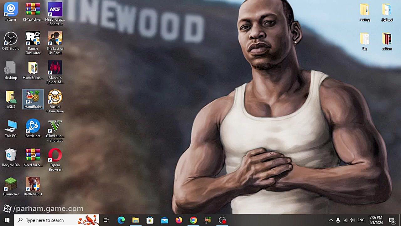Viewport: 401px width, 226px height.
Task: Launch Google Chrome from the taskbar
Action: pyautogui.click(x=193, y=220)
